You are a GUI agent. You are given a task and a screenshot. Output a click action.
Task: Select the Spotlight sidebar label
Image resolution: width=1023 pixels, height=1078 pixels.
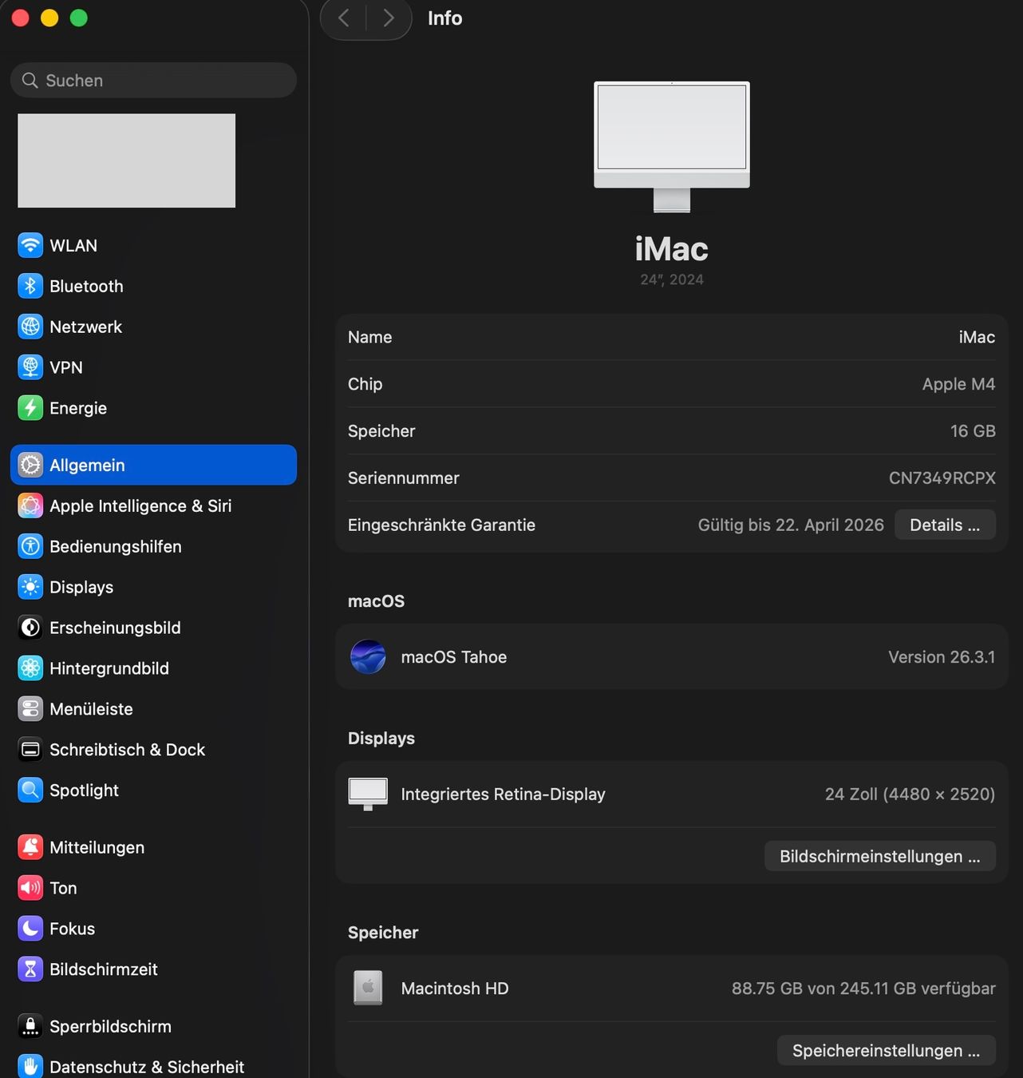coord(84,791)
